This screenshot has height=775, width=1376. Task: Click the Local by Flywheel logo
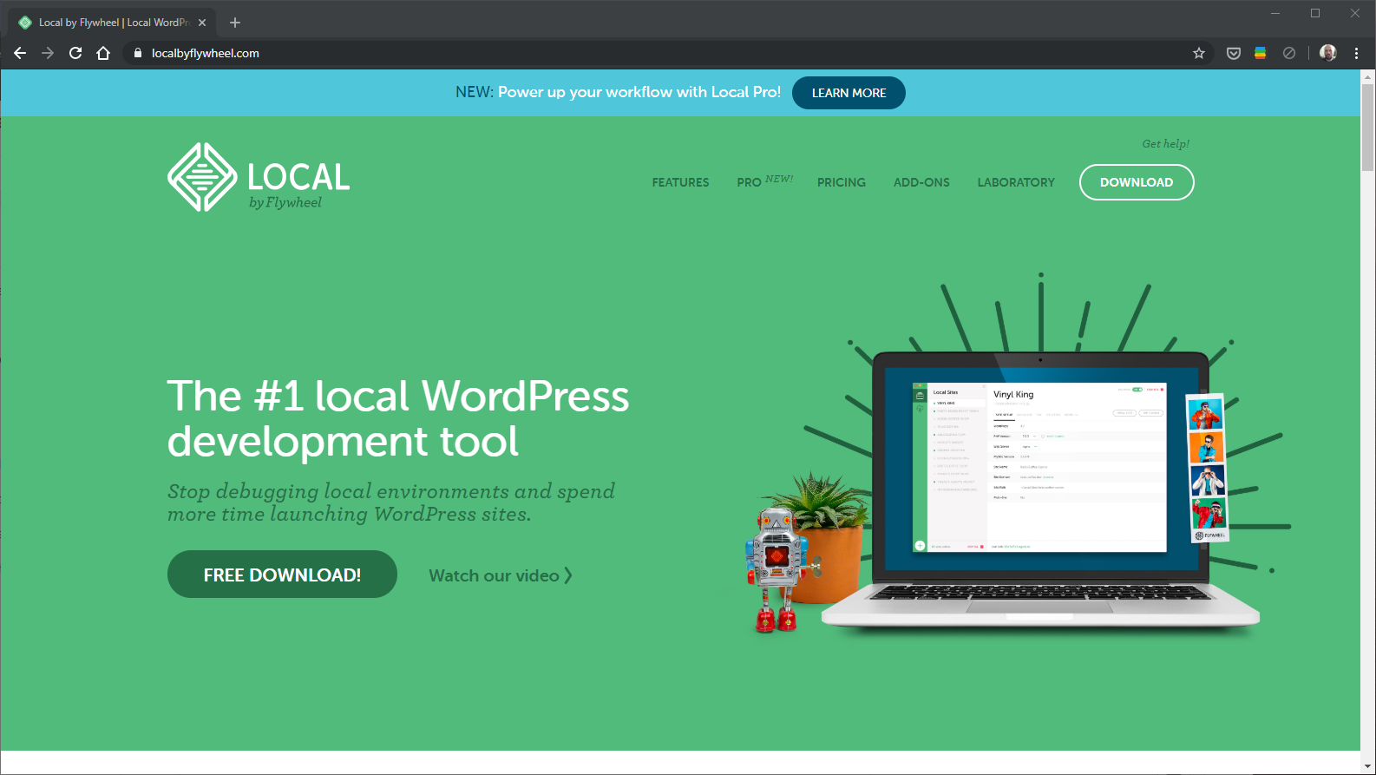pos(259,177)
